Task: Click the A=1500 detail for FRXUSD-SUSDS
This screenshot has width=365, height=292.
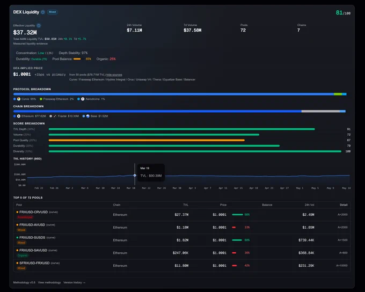Action: tap(342, 240)
